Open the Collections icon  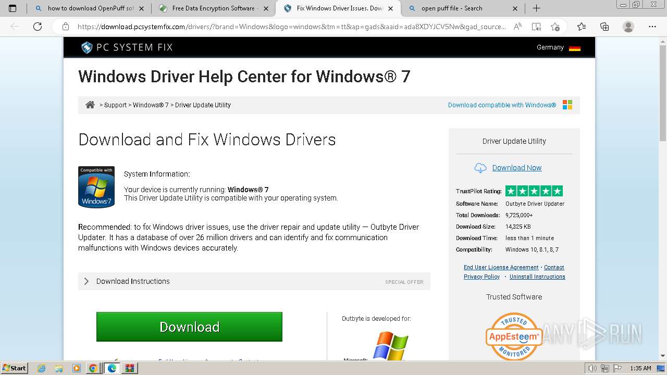[604, 27]
